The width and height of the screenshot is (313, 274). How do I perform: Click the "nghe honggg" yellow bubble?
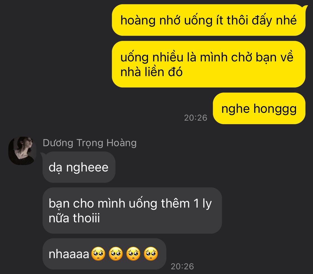[259, 108]
